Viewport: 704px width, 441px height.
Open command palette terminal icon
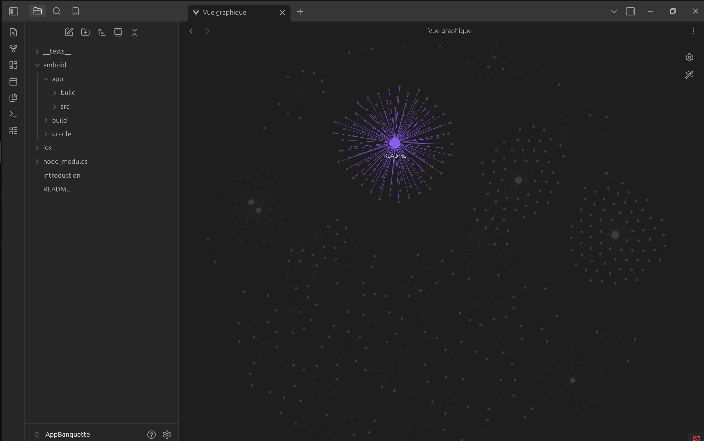[13, 114]
